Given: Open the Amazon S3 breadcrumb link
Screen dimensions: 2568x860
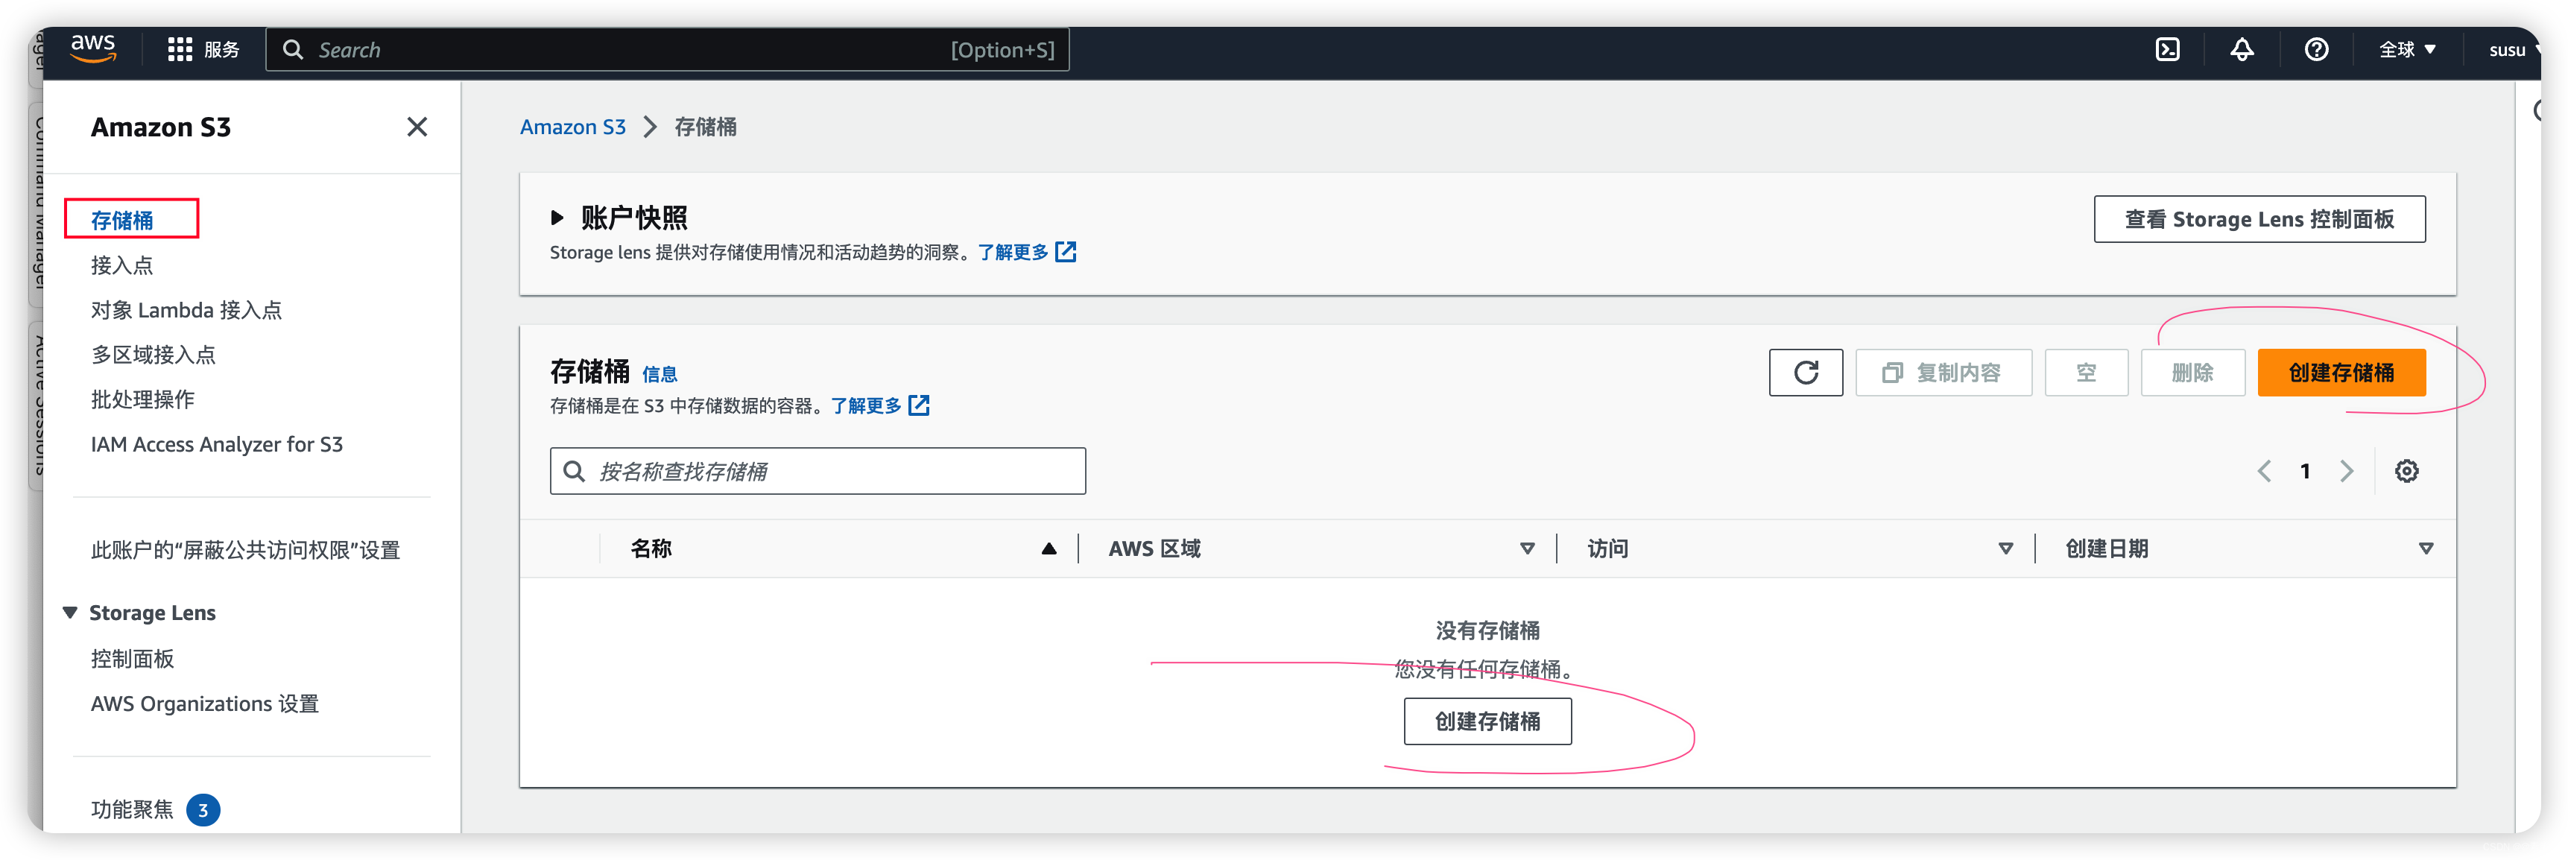Looking at the screenshot, I should (572, 127).
